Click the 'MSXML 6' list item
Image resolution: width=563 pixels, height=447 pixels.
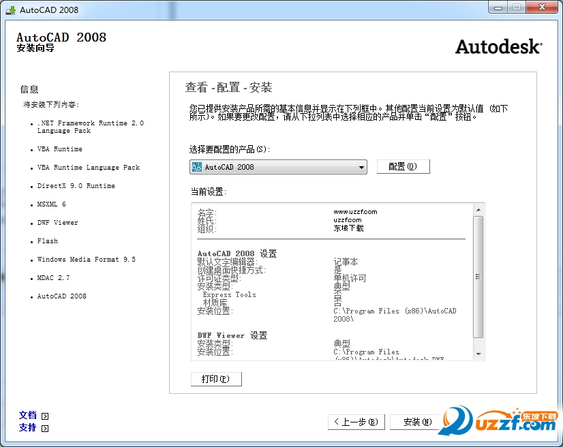tap(52, 204)
